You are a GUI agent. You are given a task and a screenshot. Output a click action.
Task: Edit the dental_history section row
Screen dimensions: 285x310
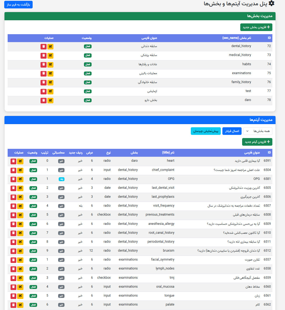(51, 47)
